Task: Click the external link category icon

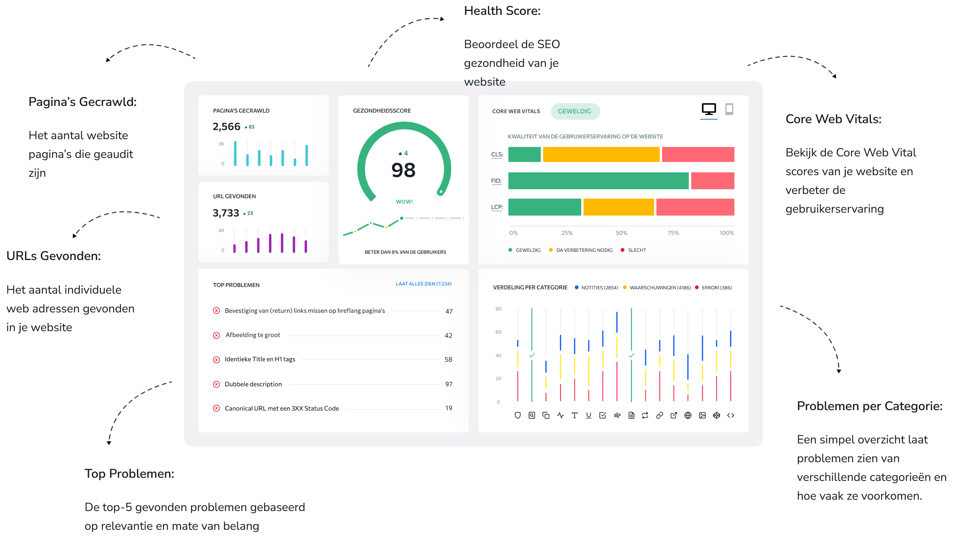Action: tap(673, 415)
